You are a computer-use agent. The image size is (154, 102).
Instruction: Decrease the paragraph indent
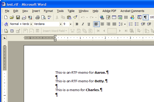[143, 24]
